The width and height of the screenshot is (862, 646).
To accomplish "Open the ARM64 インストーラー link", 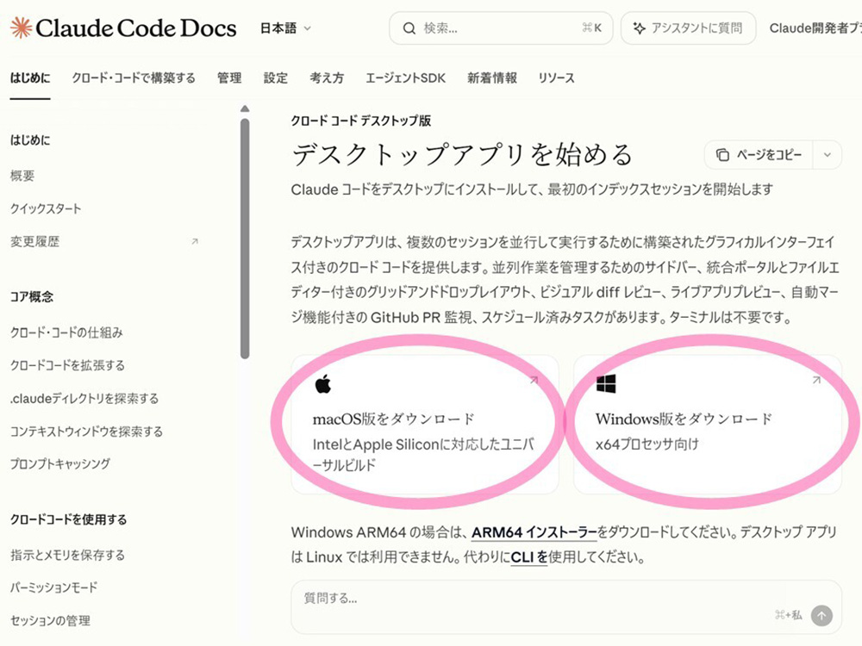I will coord(534,532).
